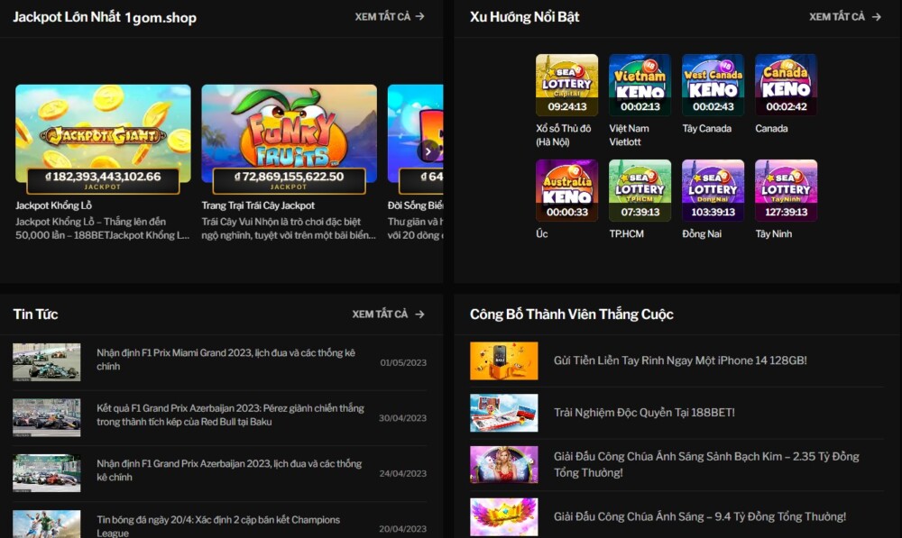Open the SEA Lottery Tây Ninh icon
The height and width of the screenshot is (538, 902).
point(786,190)
